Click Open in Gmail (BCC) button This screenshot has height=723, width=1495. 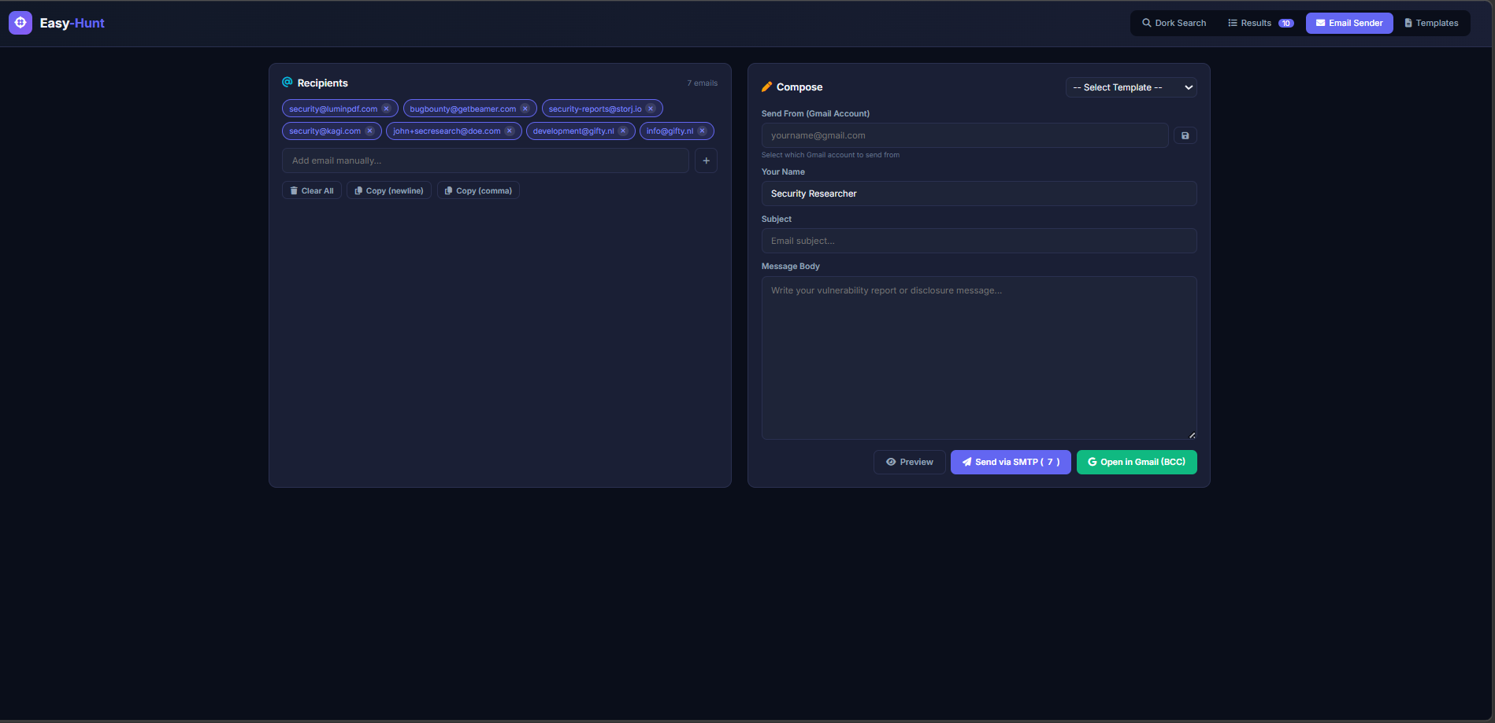pyautogui.click(x=1136, y=462)
